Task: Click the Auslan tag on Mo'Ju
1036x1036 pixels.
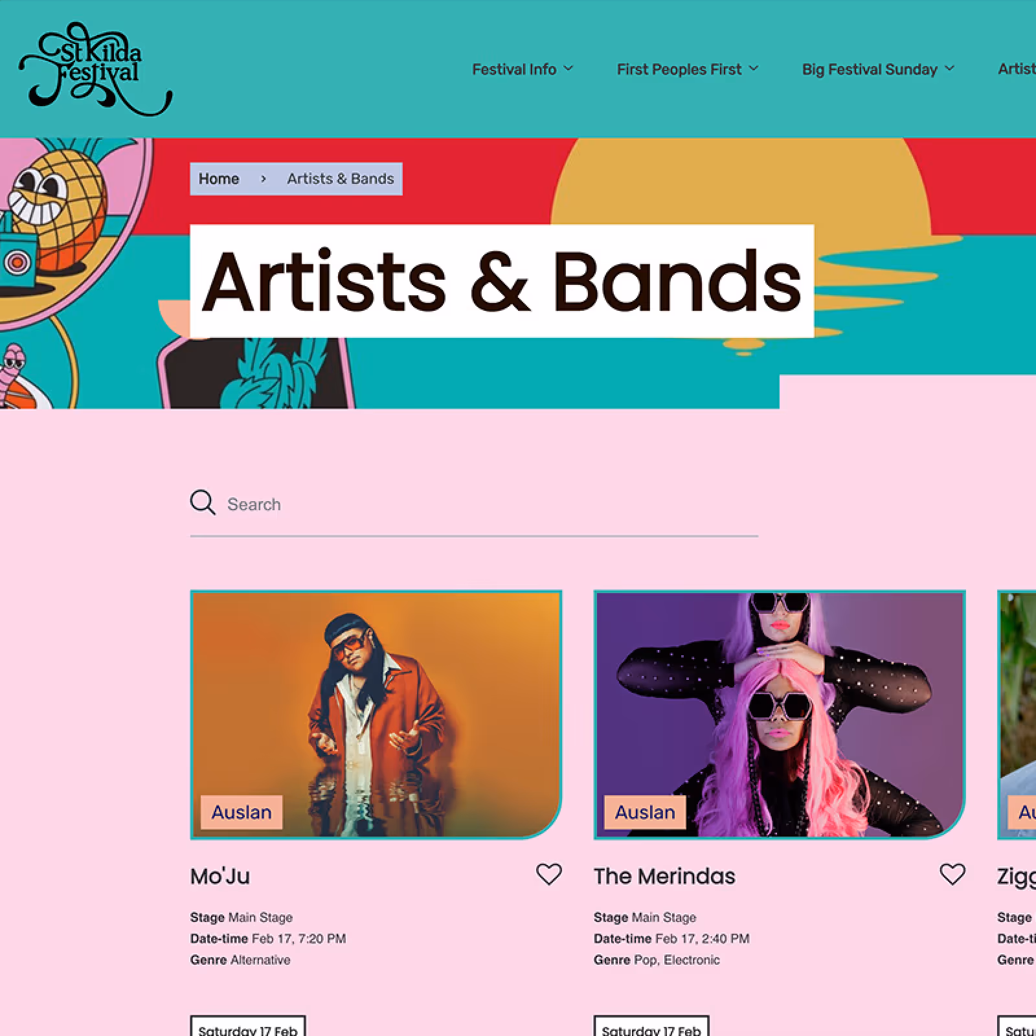Action: [242, 812]
